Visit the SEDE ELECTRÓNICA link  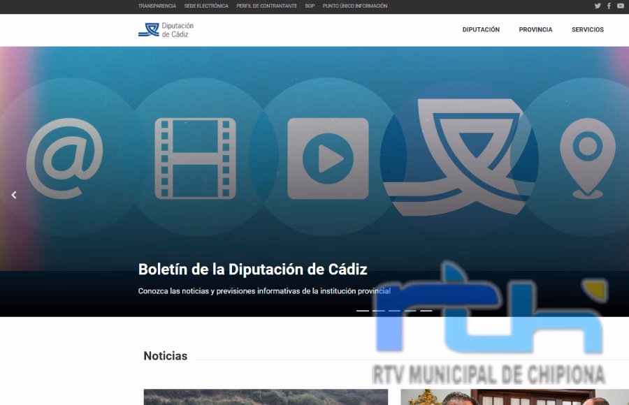coord(205,6)
